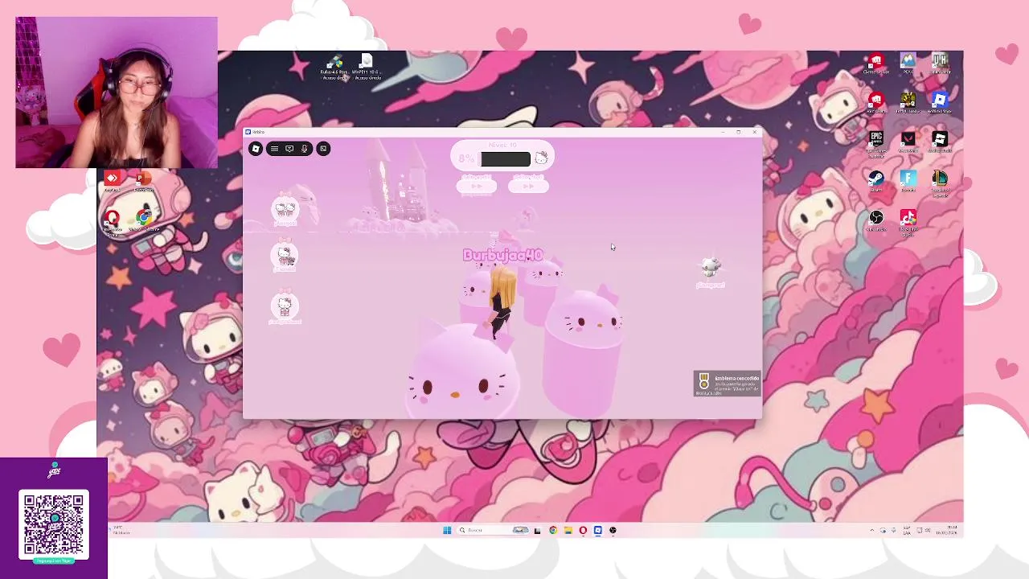Switch to Roblox in the taskbar
The height and width of the screenshot is (579, 1029).
point(597,530)
